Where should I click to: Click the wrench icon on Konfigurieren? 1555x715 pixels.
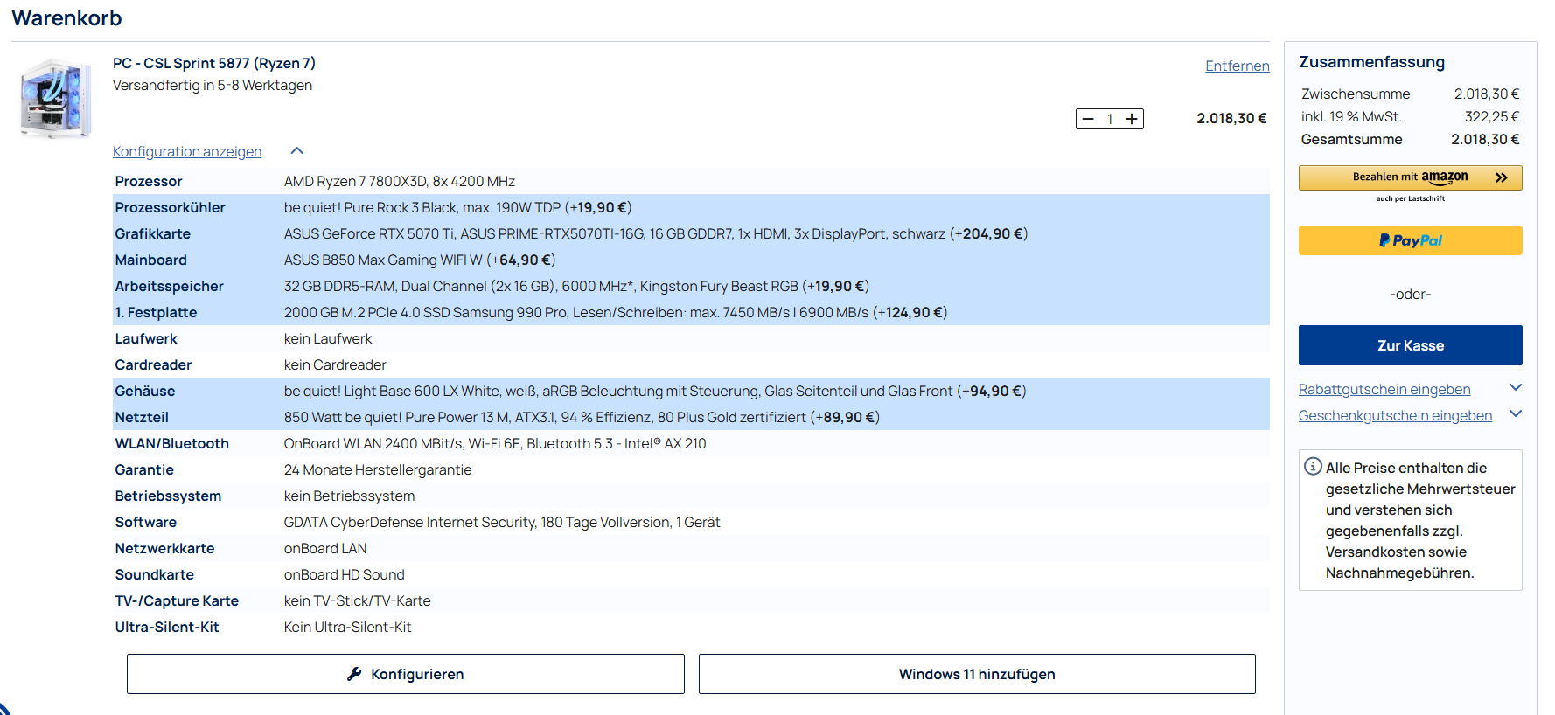pyautogui.click(x=354, y=674)
